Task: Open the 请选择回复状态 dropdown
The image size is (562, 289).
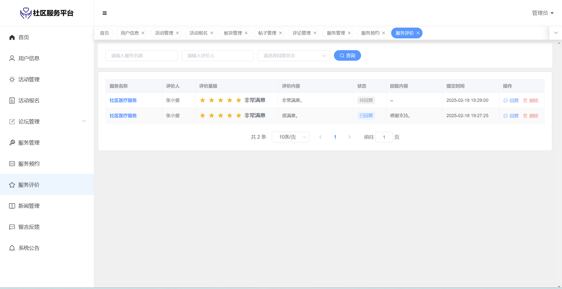Action: (x=294, y=56)
